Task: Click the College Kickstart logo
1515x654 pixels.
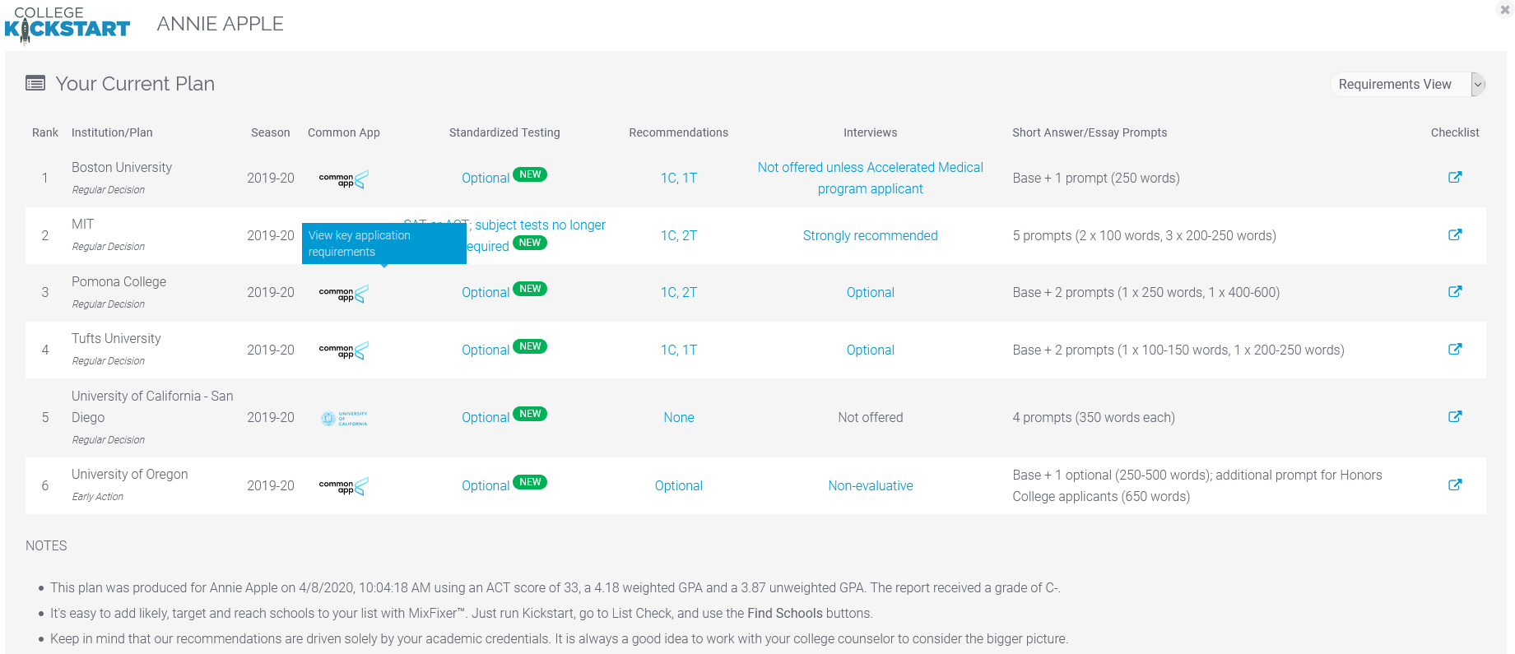Action: click(67, 25)
